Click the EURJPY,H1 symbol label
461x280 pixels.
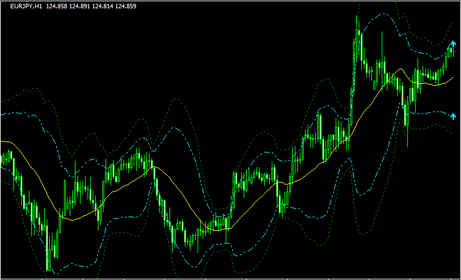coord(27,6)
